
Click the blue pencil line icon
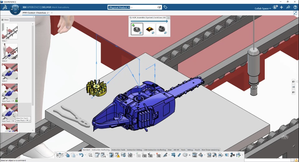coord(179,155)
